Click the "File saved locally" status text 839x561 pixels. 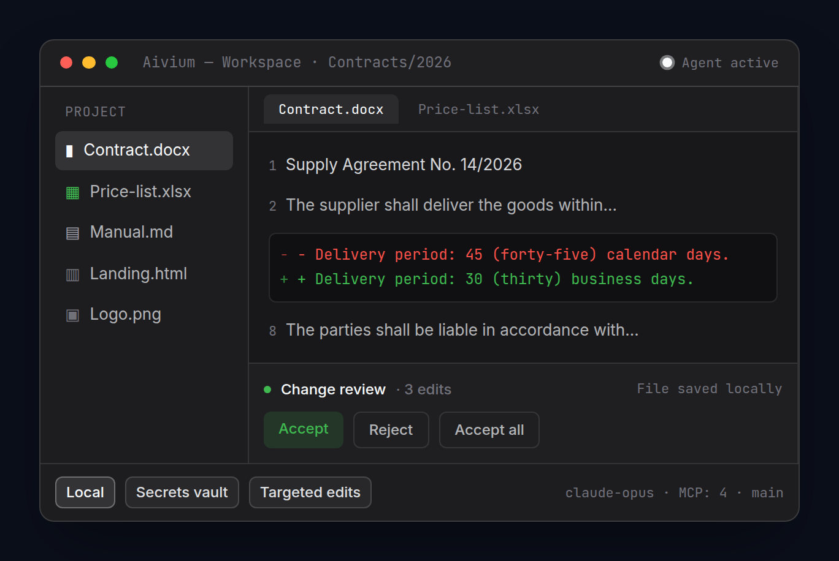pos(710,389)
